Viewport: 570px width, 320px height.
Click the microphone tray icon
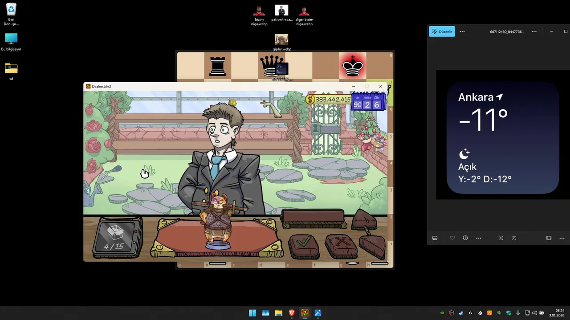coord(518,313)
